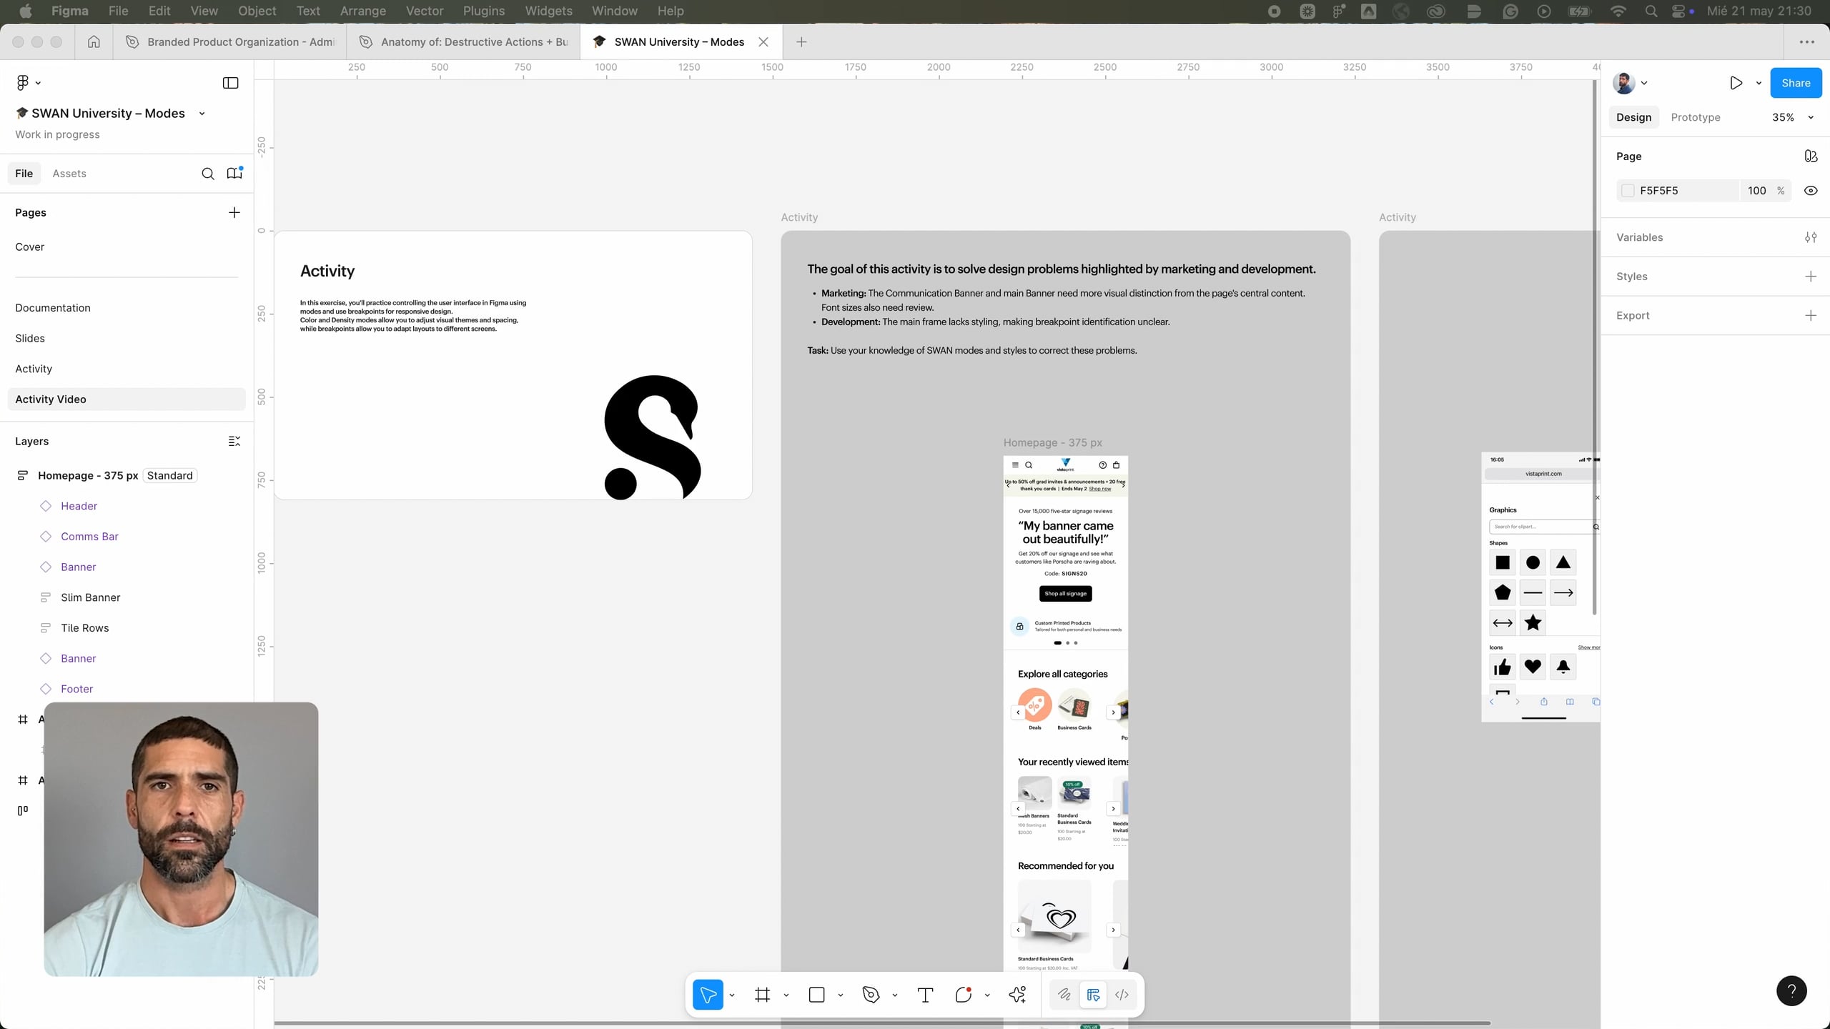The height and width of the screenshot is (1029, 1830).
Task: Open the Cover page
Action: tap(30, 247)
